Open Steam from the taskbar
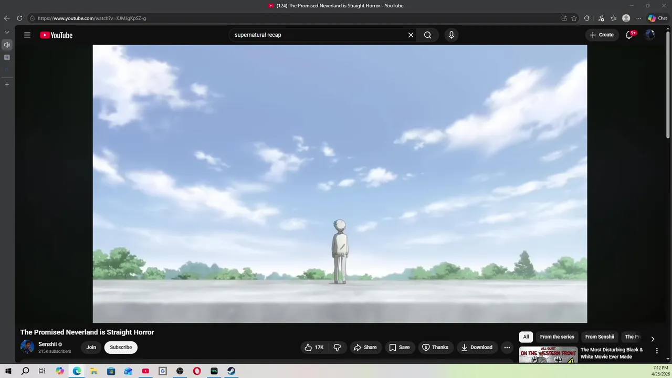Image resolution: width=672 pixels, height=378 pixels. [x=231, y=371]
